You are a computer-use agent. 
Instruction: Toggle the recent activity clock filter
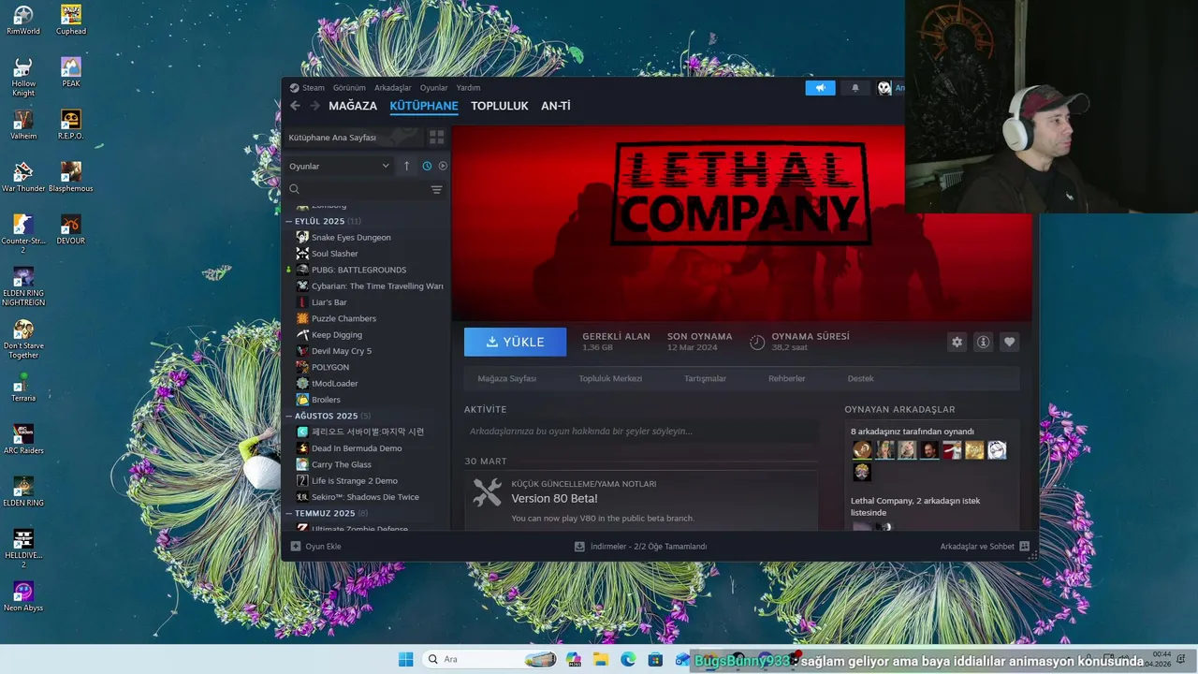[427, 166]
